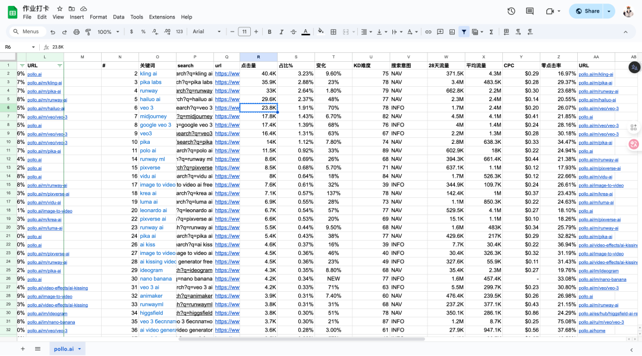Format selection as currency
Image resolution: width=642 pixels, height=356 pixels.
(131, 31)
